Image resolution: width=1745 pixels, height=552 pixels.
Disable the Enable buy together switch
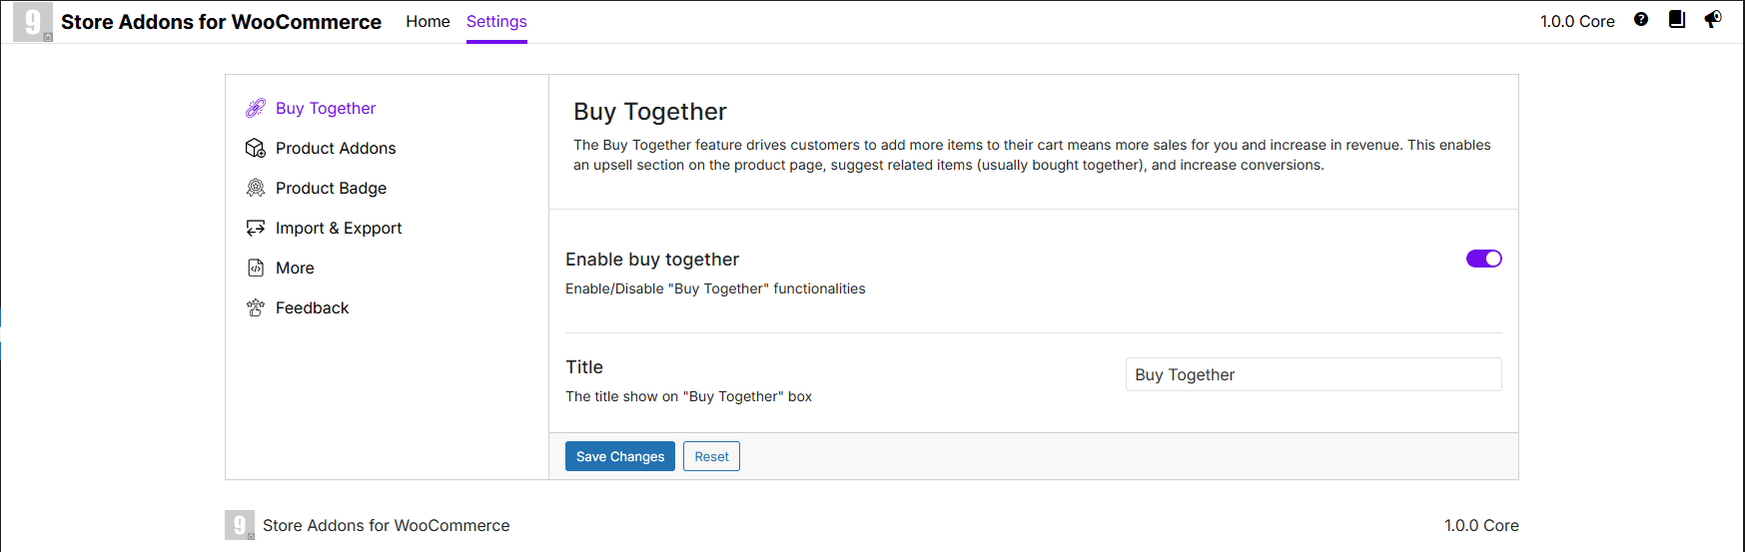click(x=1483, y=259)
